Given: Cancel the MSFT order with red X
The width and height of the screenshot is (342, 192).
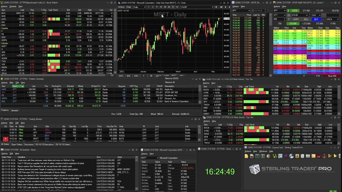Looking at the screenshot, I should (5, 139).
